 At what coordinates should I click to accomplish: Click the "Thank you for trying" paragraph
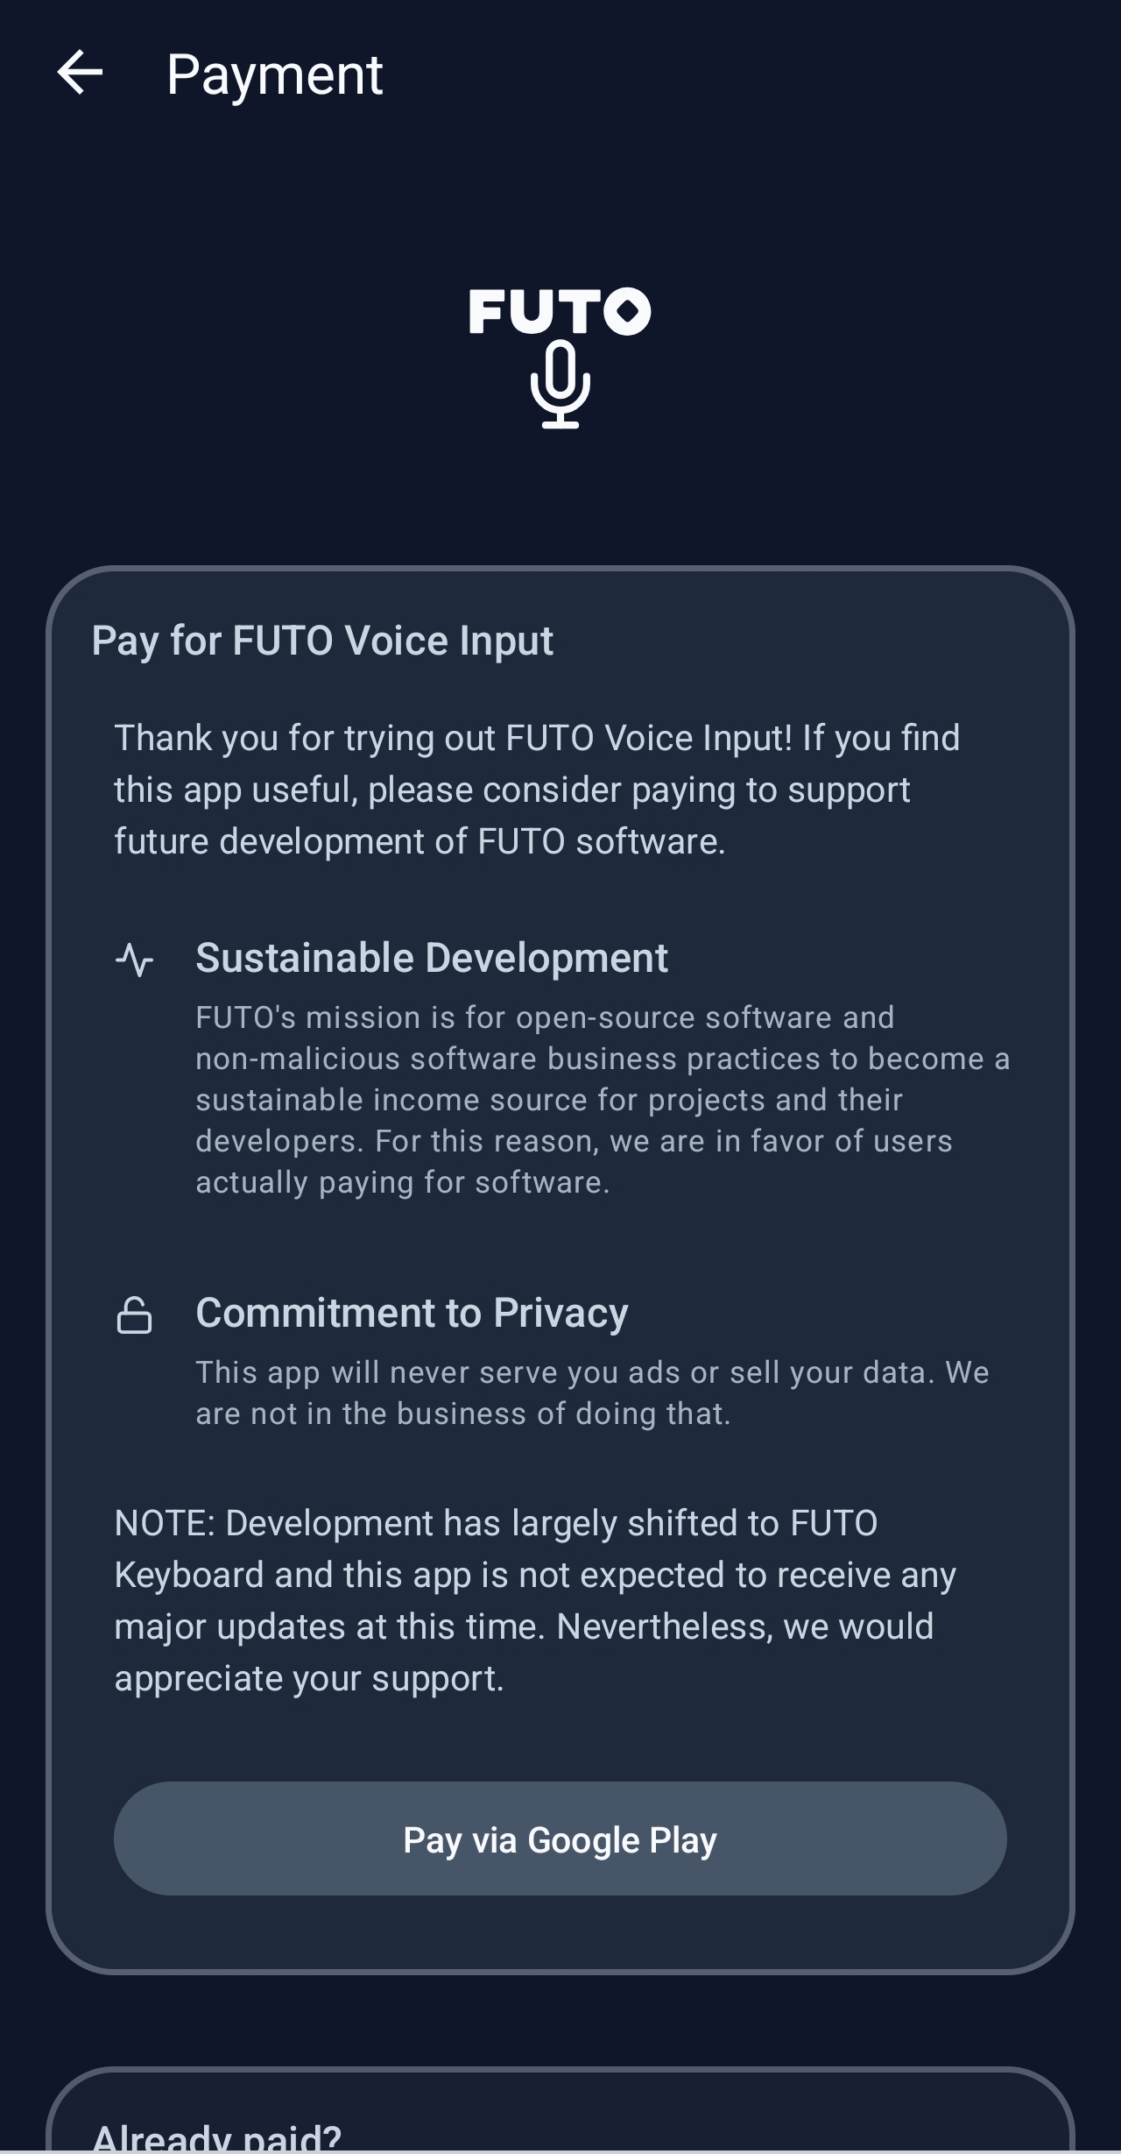[538, 790]
